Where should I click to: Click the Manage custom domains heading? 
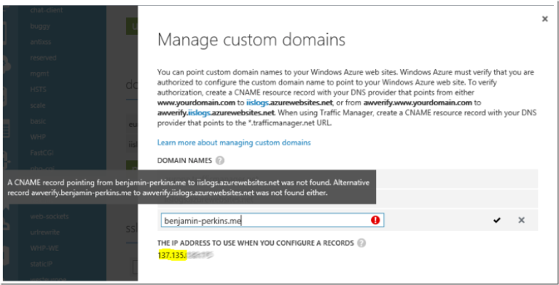click(251, 39)
